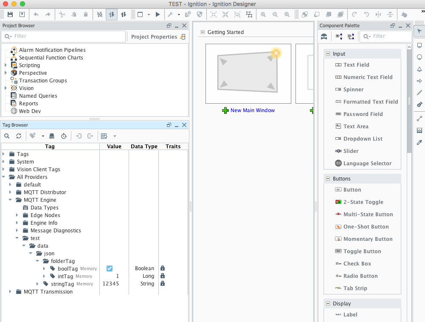Collapse the Getting Started section

click(x=203, y=32)
